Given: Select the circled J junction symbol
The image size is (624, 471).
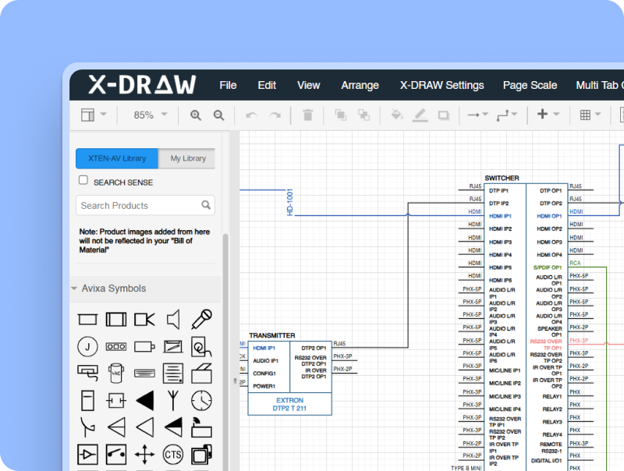Looking at the screenshot, I should pyautogui.click(x=87, y=346).
